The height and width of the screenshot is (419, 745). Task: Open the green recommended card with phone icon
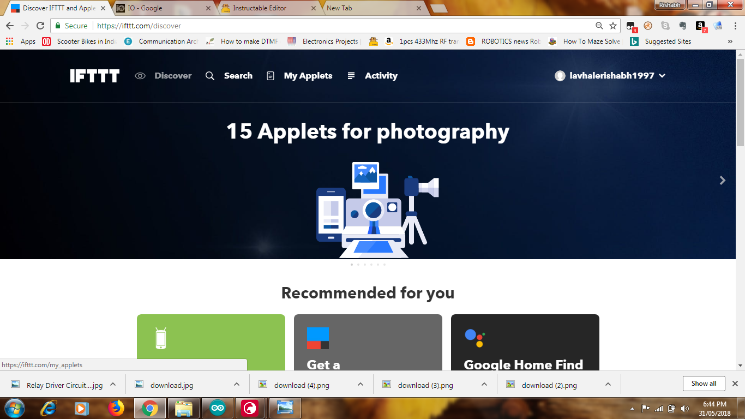[x=211, y=343]
